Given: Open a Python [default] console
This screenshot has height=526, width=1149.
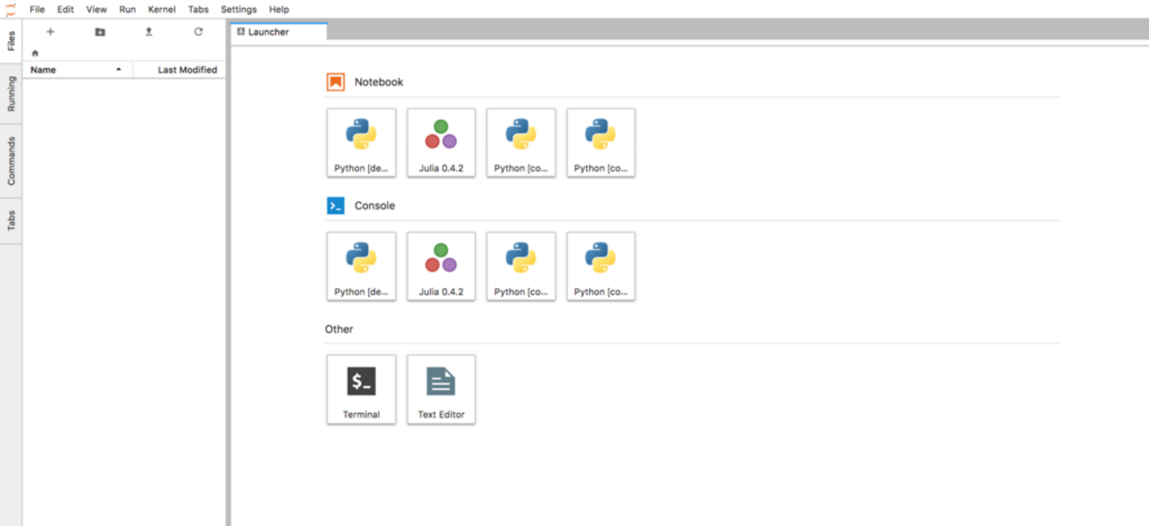Looking at the screenshot, I should pos(361,266).
